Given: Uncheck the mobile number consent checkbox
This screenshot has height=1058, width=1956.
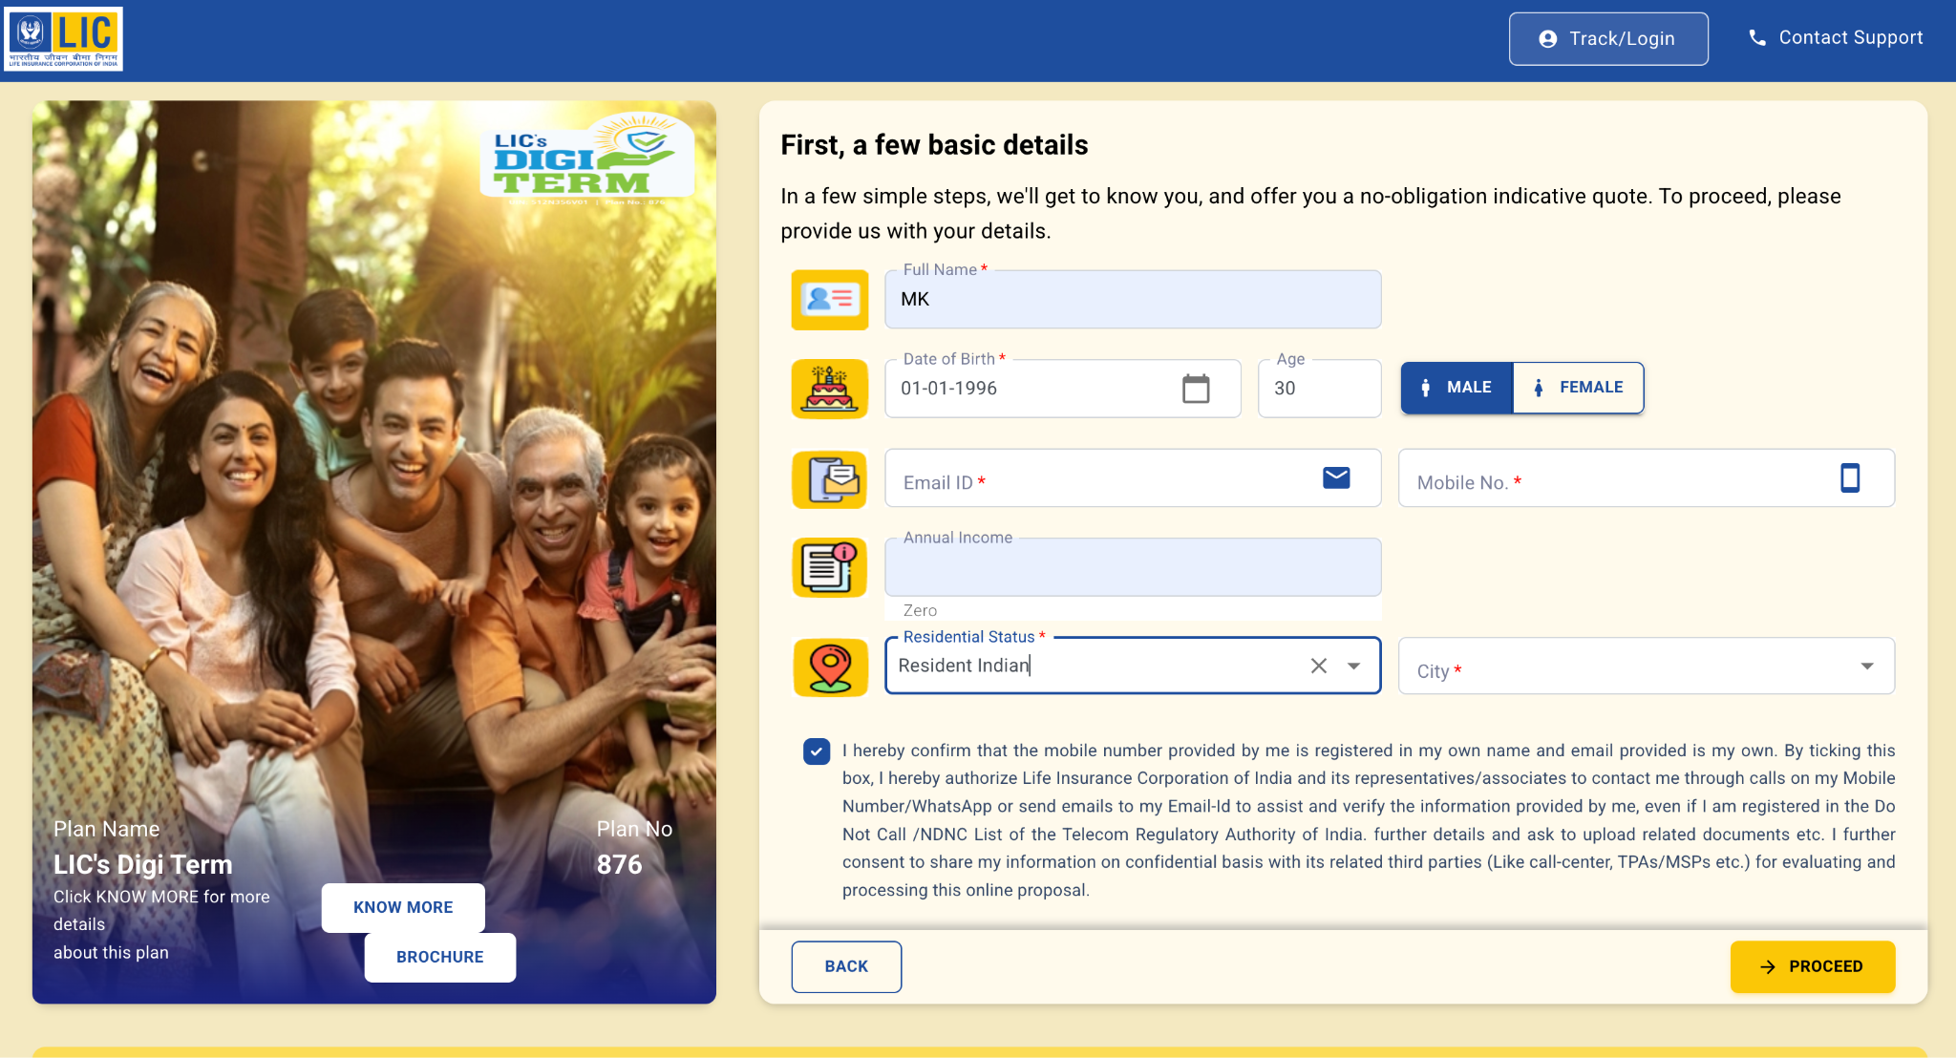Looking at the screenshot, I should pos(816,752).
